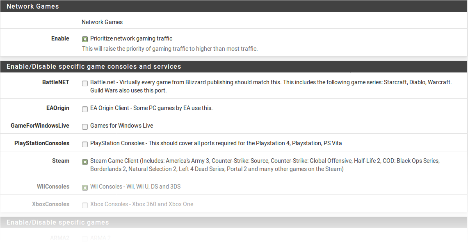Disable the Wii Consoles checkbox
This screenshot has height=243, width=468.
coord(85,188)
